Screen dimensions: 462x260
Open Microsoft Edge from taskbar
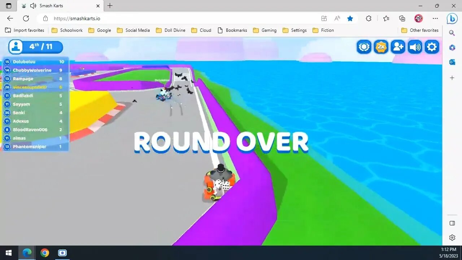tap(27, 253)
